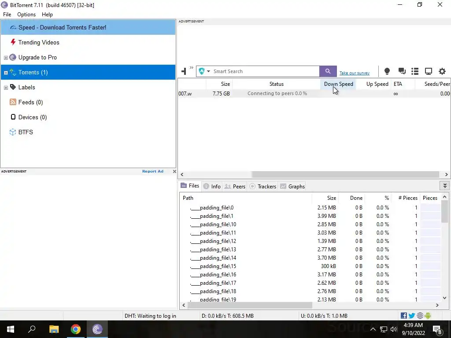The width and height of the screenshot is (451, 338).
Task: Click the web globe status bar icon
Action: click(x=420, y=316)
